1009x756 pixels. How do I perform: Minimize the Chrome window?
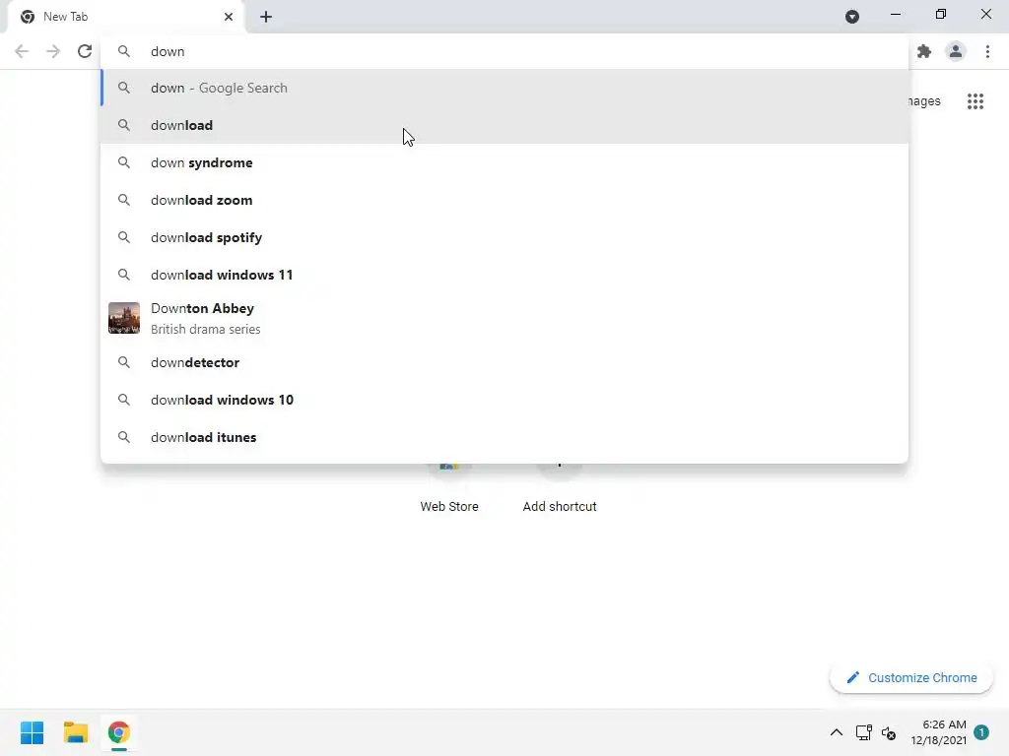pyautogui.click(x=895, y=14)
